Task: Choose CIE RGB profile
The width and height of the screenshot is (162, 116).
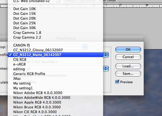Action: pos(55,60)
